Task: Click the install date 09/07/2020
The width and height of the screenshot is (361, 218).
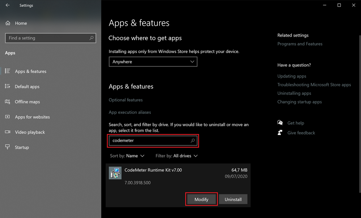Action: click(x=236, y=176)
